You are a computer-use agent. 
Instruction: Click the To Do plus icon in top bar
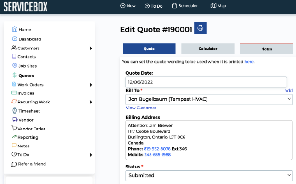point(147,6)
